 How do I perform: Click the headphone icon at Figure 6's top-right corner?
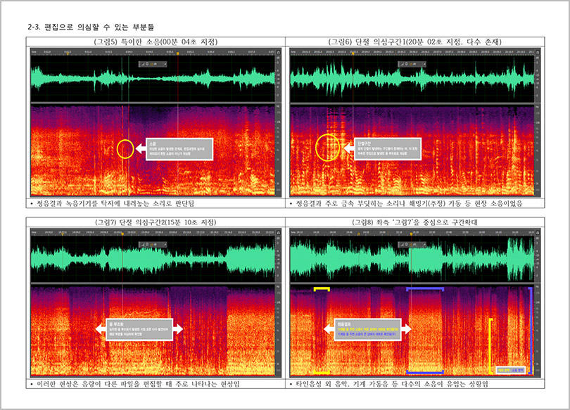538,52
